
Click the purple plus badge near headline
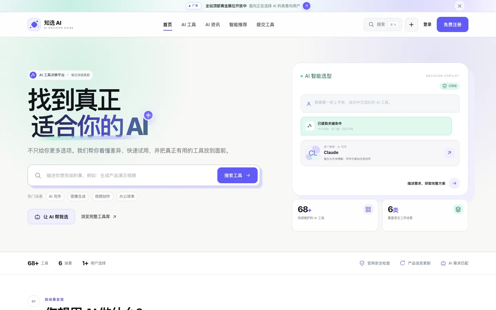148,115
